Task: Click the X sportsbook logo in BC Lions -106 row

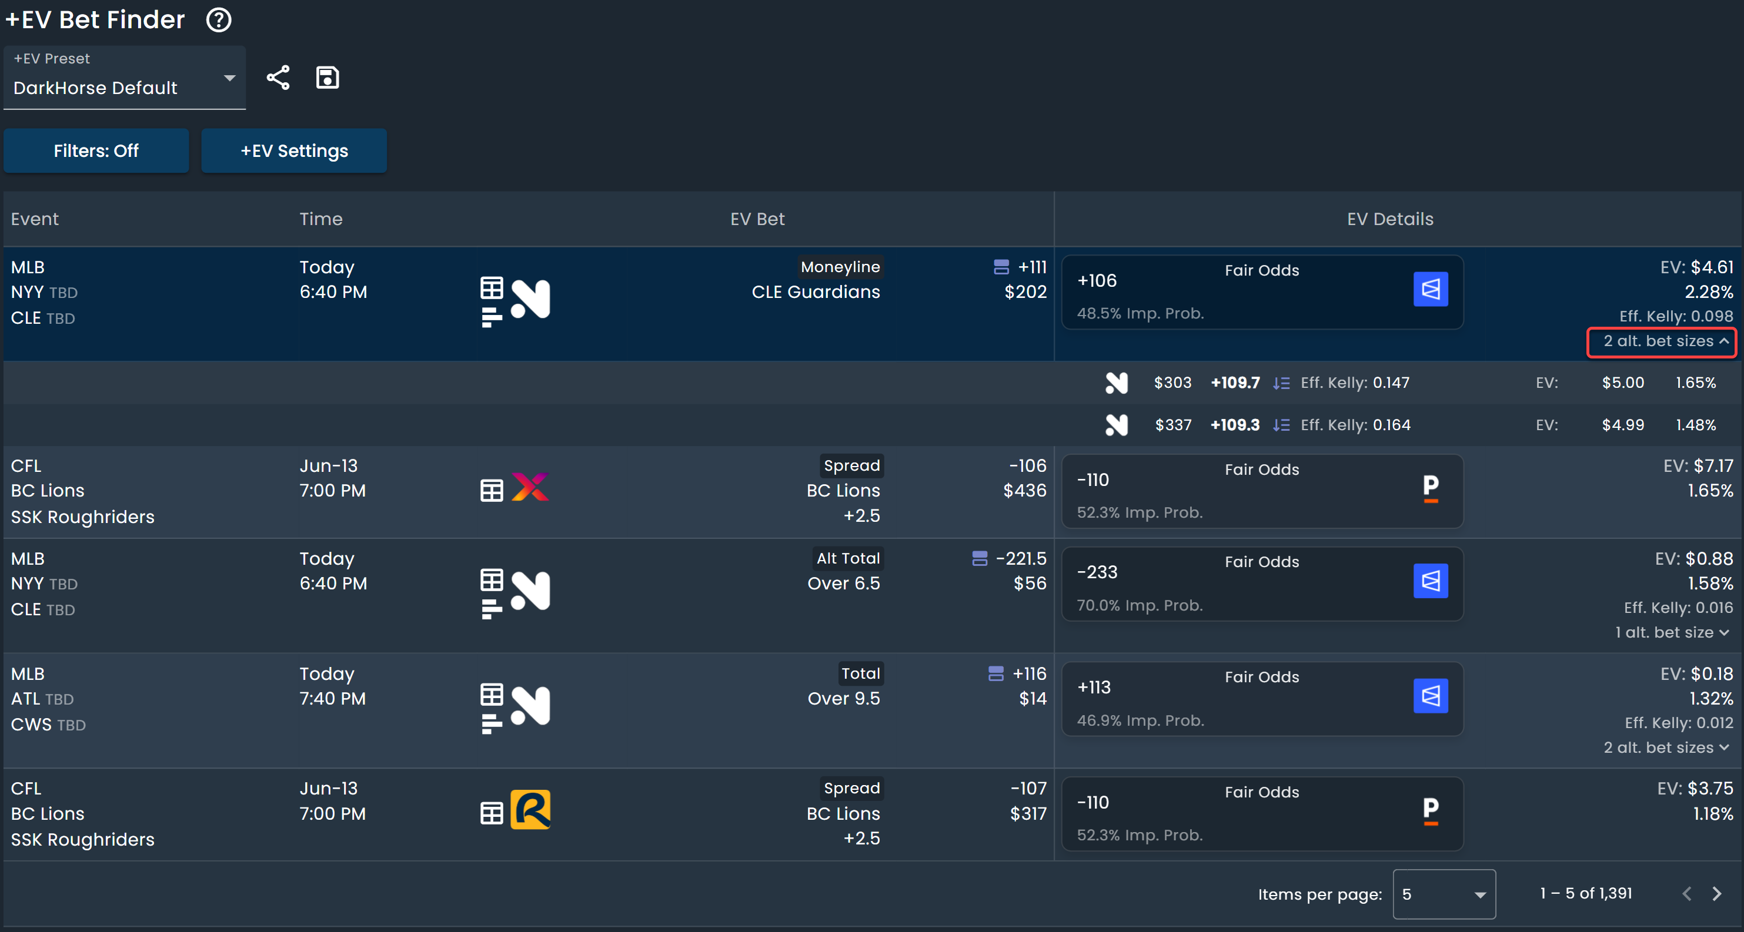Action: point(530,487)
